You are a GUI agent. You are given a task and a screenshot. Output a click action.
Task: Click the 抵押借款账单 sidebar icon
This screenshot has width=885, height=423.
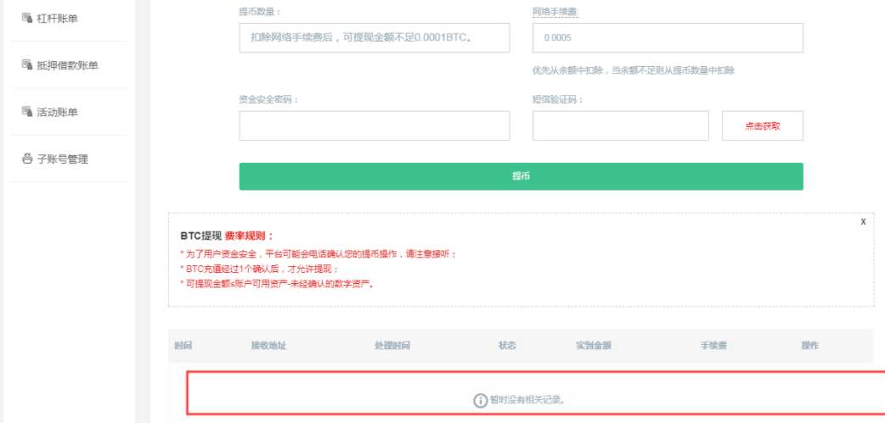click(26, 64)
